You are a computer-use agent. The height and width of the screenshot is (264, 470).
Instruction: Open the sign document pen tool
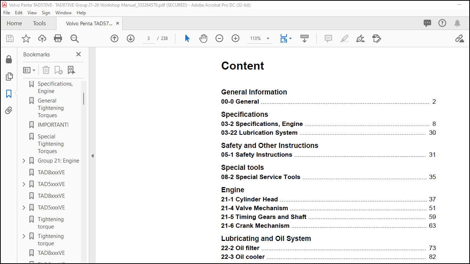pos(361,38)
